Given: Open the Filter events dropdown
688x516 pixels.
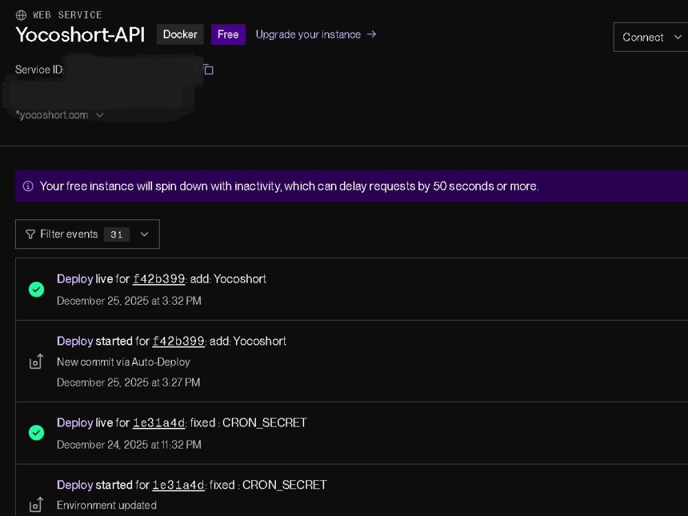Looking at the screenshot, I should tap(87, 235).
